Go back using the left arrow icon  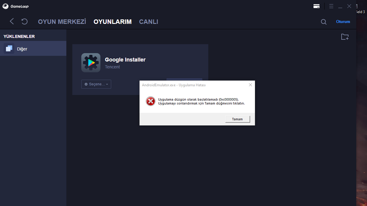point(12,21)
